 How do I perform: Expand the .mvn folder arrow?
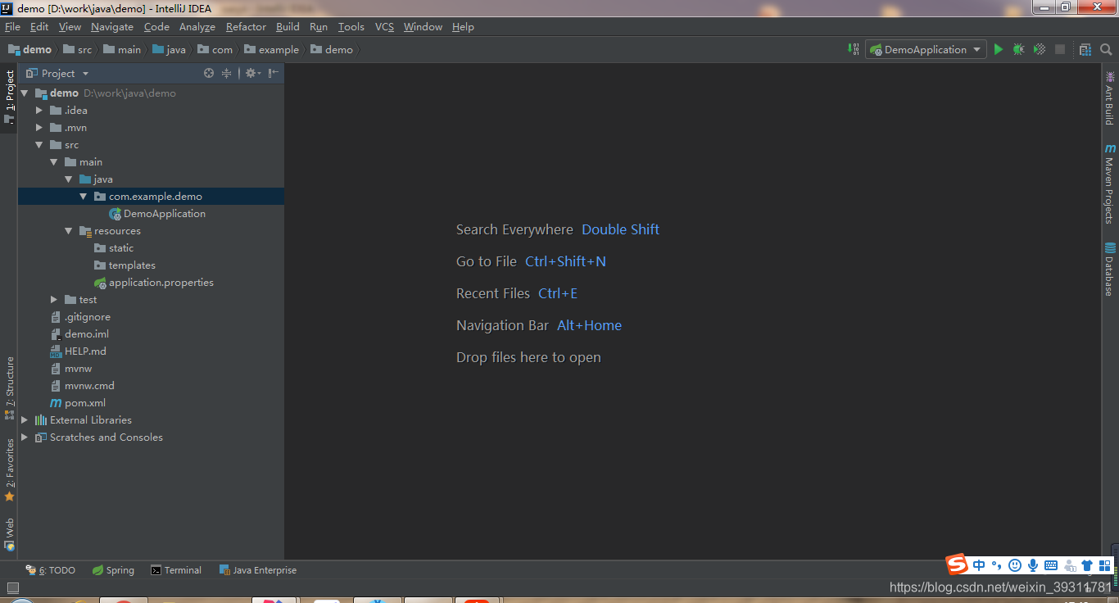(39, 128)
